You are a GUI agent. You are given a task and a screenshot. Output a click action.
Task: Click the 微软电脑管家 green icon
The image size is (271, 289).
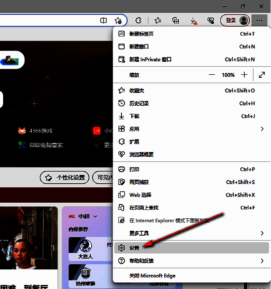pos(22,145)
